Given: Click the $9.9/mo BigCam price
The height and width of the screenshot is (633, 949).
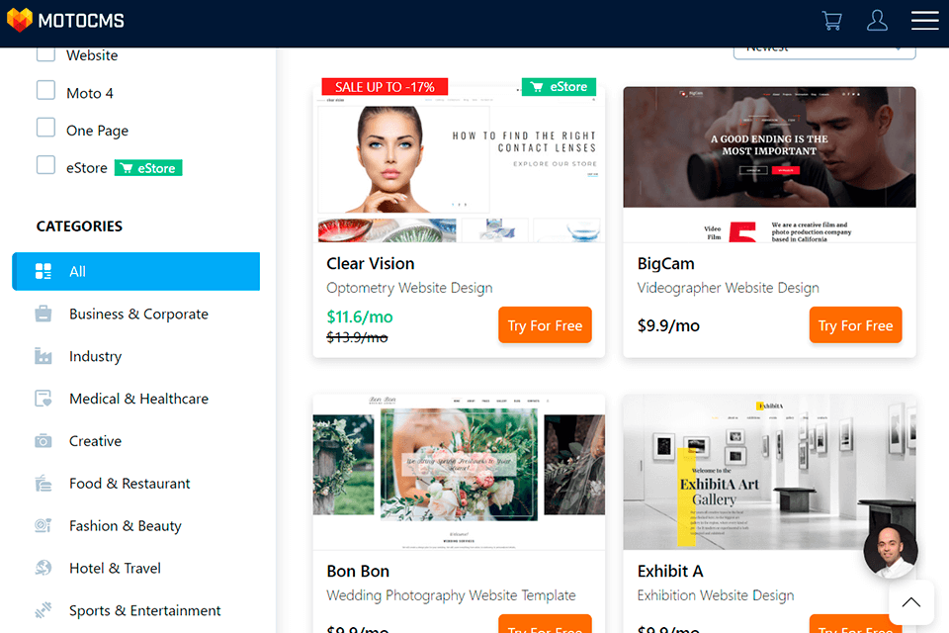Looking at the screenshot, I should pyautogui.click(x=668, y=325).
